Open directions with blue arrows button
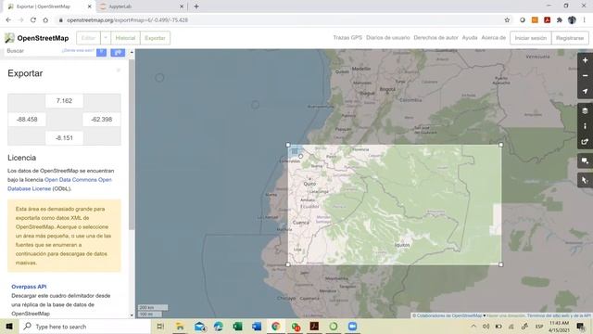 pyautogui.click(x=118, y=52)
